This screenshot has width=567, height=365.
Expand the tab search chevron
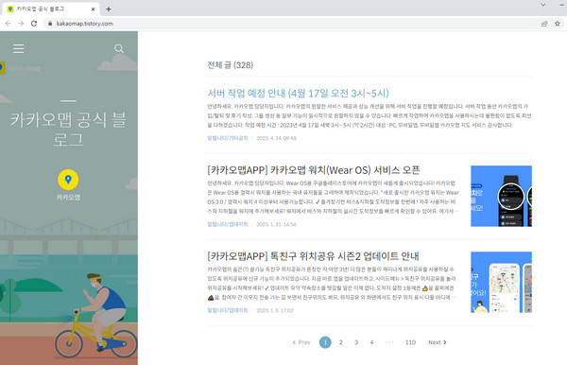tap(542, 5)
